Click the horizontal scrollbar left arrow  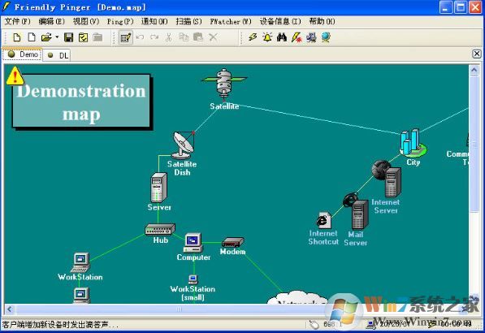(9, 309)
